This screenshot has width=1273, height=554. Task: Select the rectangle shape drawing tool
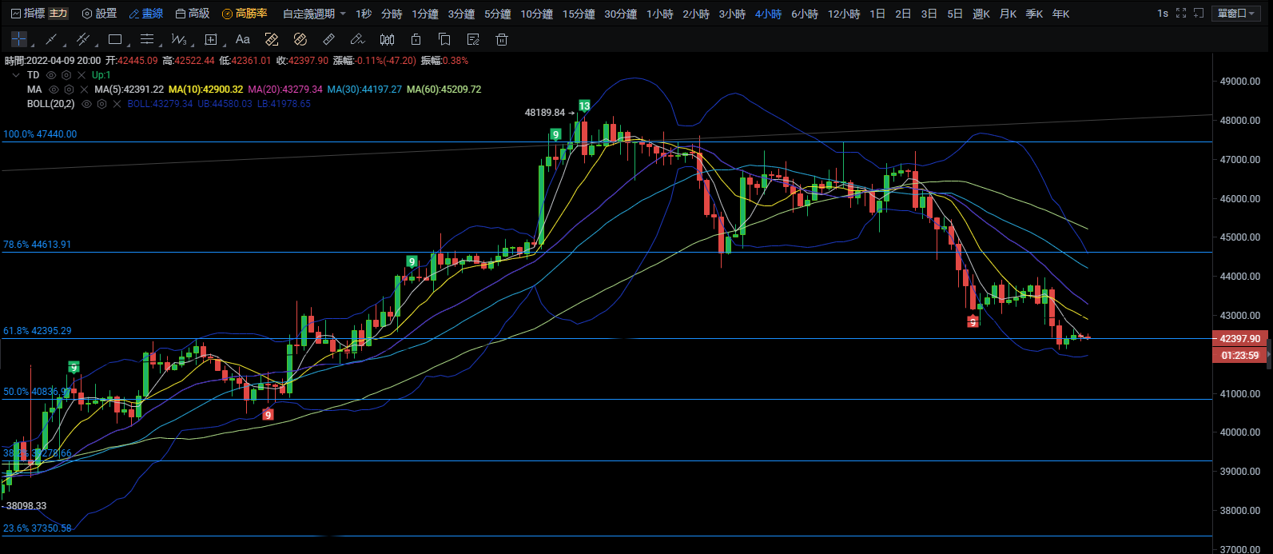115,39
